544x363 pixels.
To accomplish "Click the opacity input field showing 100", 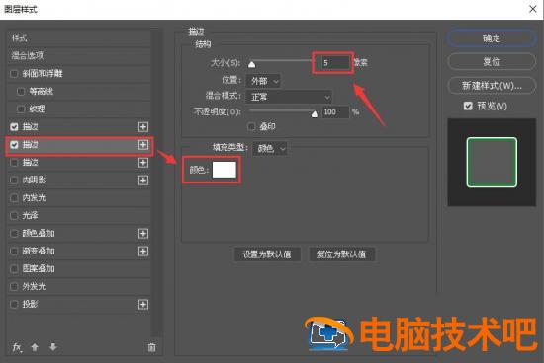I will click(335, 112).
